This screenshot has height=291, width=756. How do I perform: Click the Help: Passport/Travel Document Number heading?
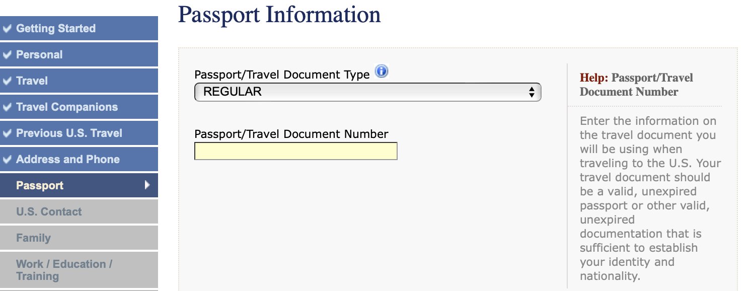tap(636, 85)
